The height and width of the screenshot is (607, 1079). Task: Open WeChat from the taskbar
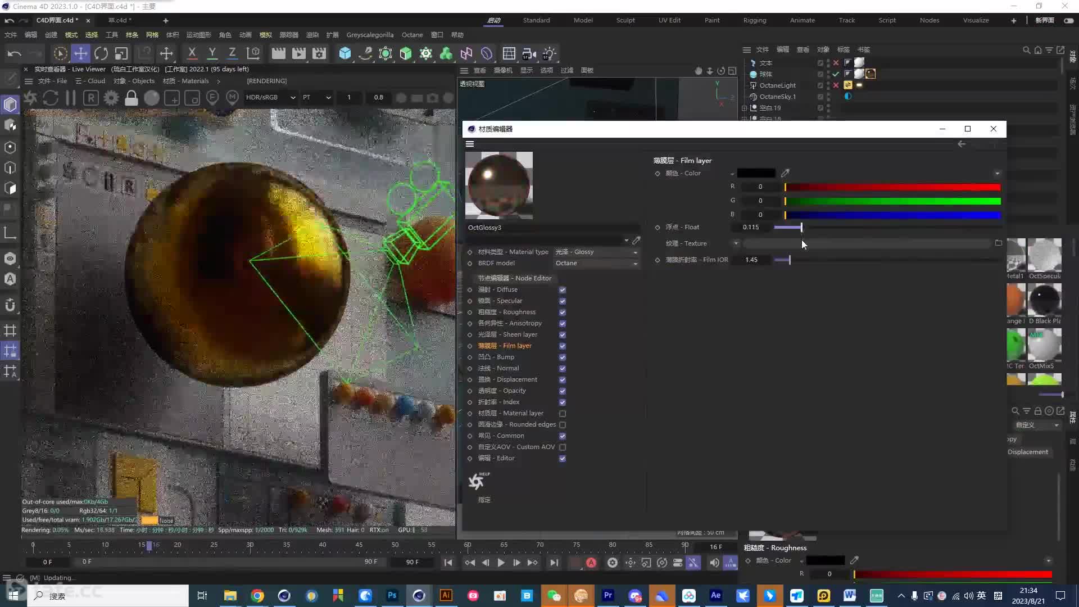554,596
